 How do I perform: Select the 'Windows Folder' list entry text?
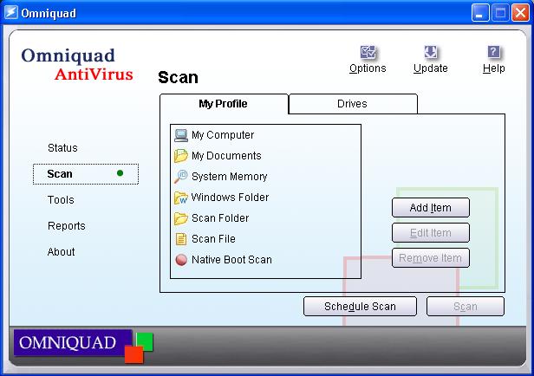[231, 198]
